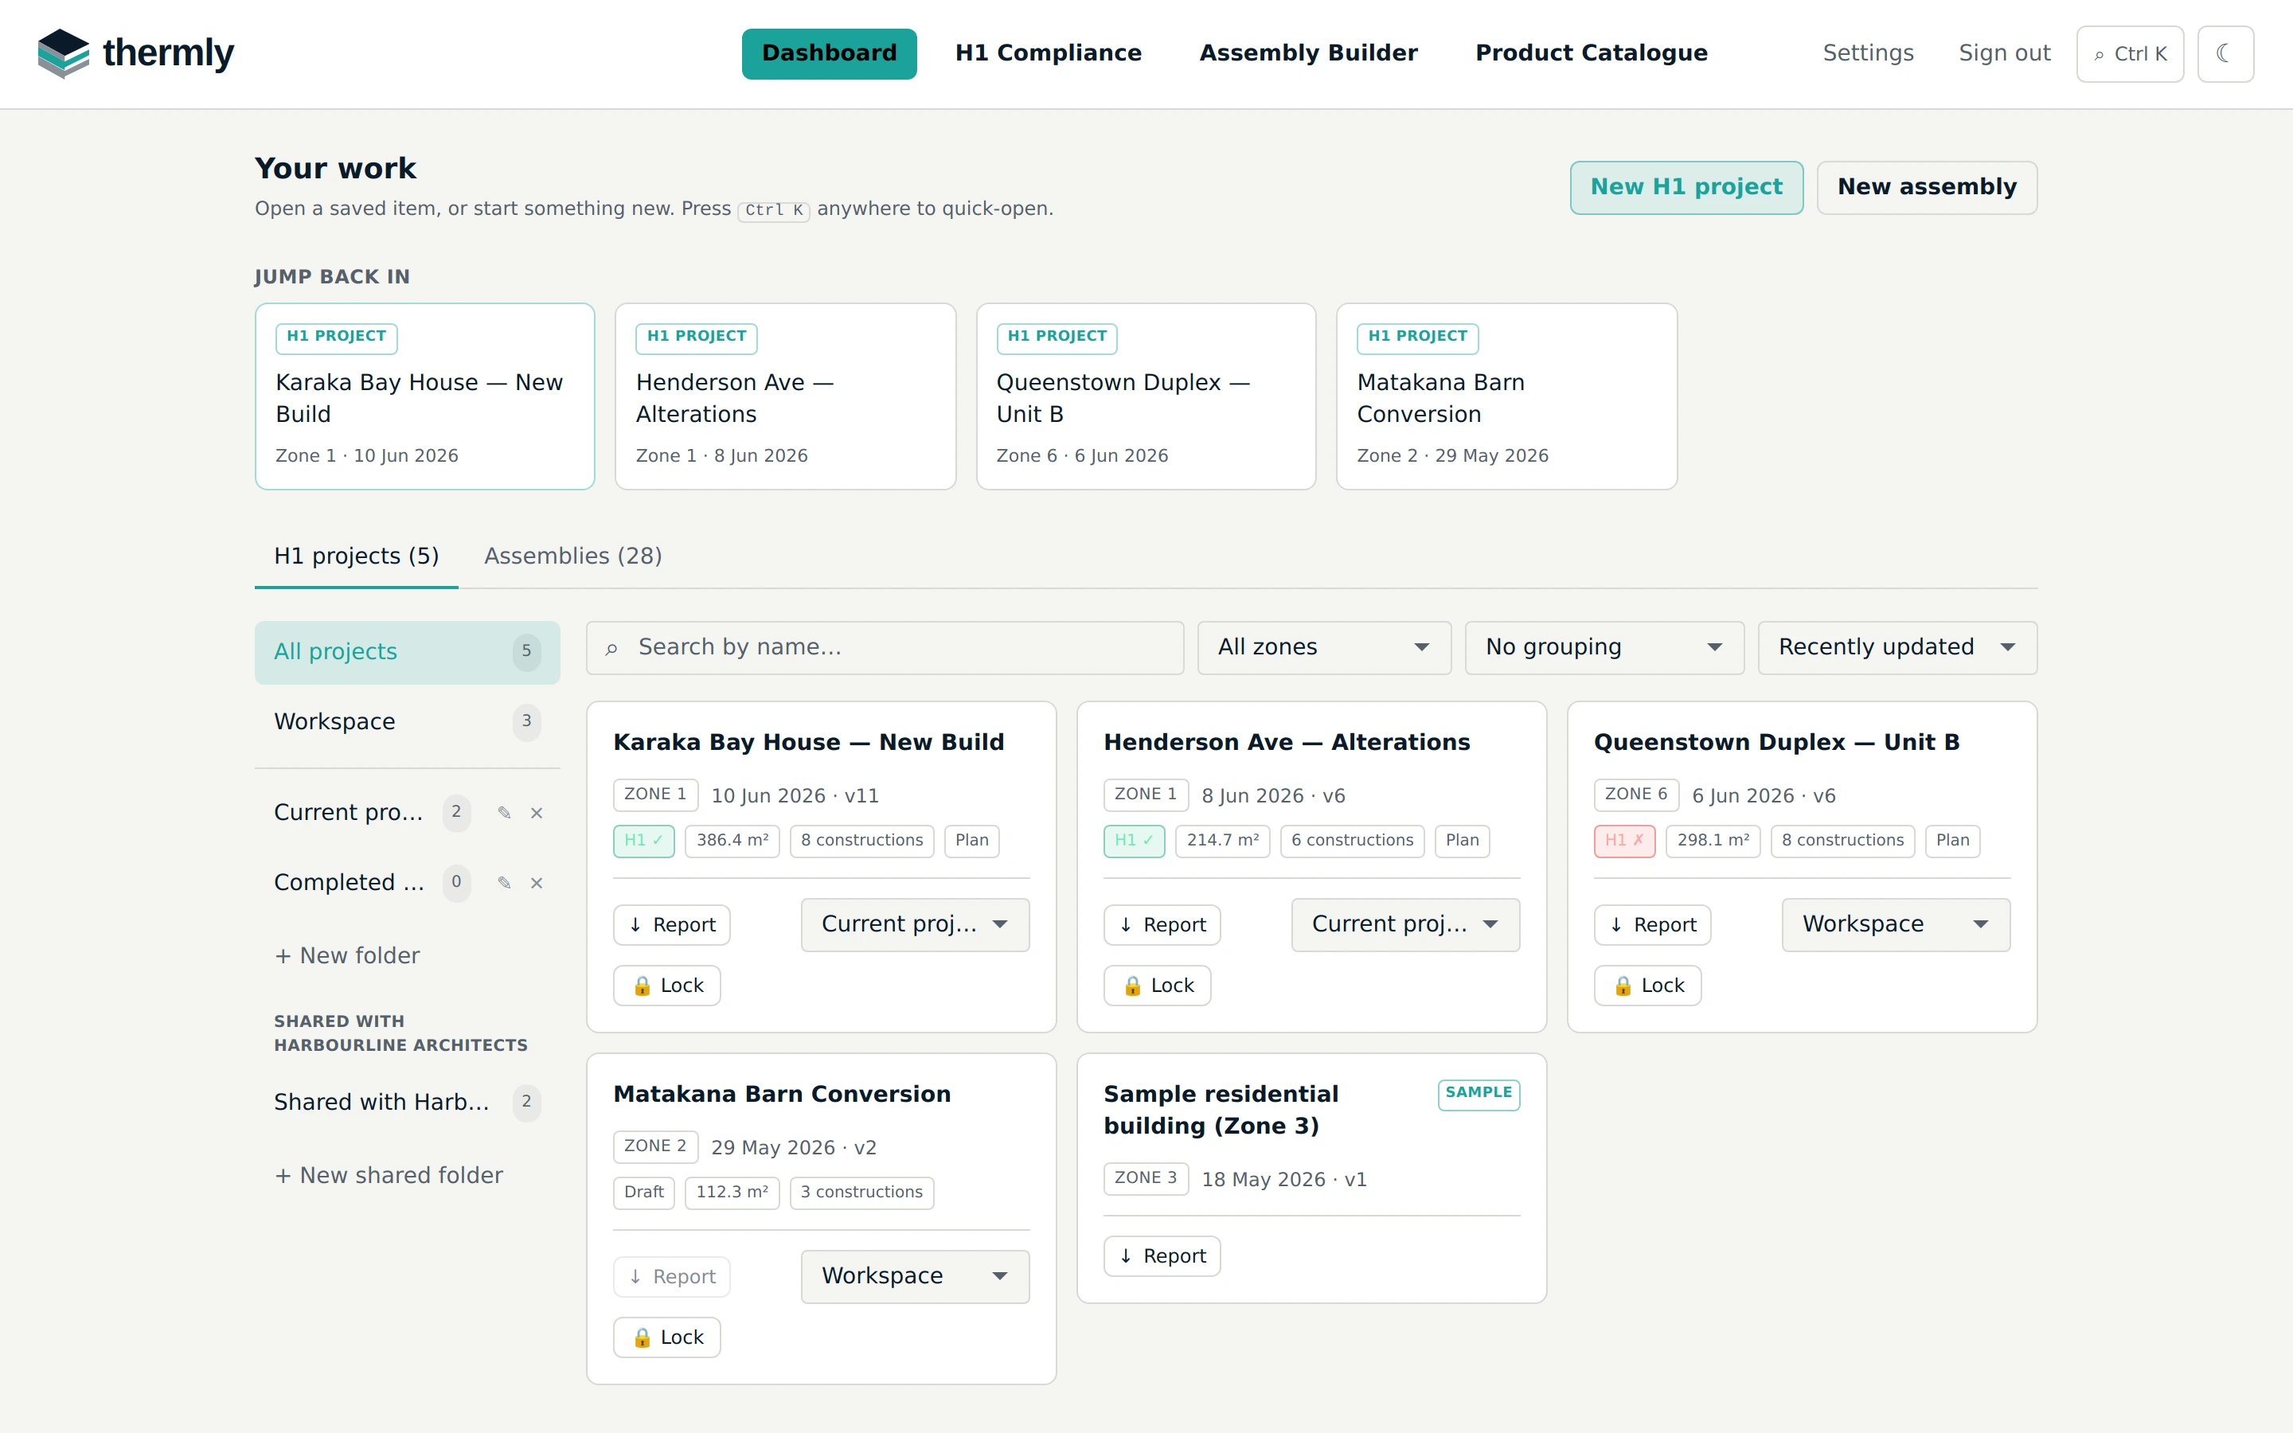Click '8 constructions' on Karaka Bay card

[861, 841]
